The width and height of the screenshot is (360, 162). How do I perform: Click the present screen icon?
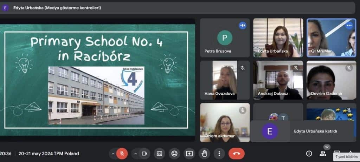(x=189, y=154)
